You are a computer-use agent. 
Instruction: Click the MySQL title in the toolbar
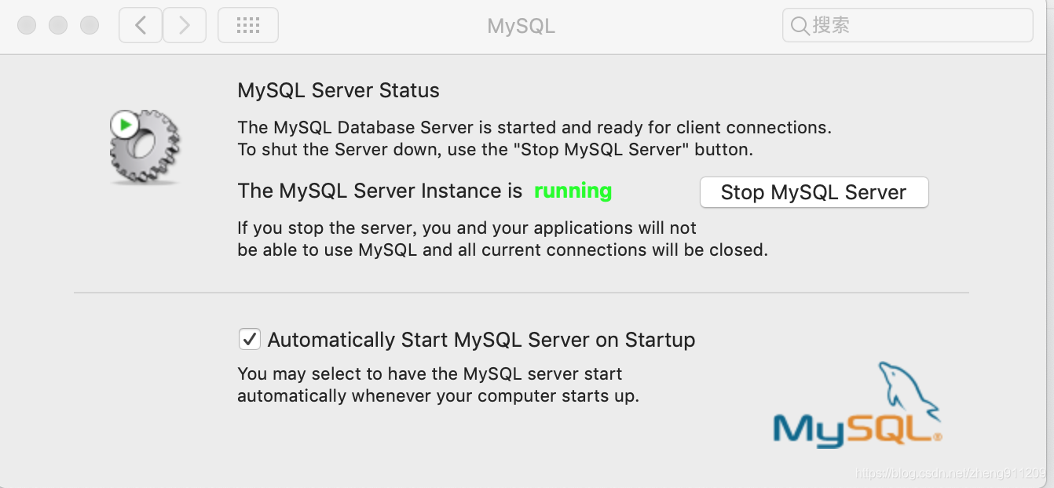pos(521,25)
